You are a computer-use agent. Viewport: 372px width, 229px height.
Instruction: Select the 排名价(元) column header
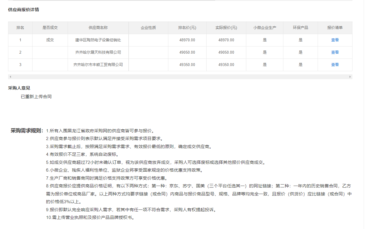click(187, 28)
